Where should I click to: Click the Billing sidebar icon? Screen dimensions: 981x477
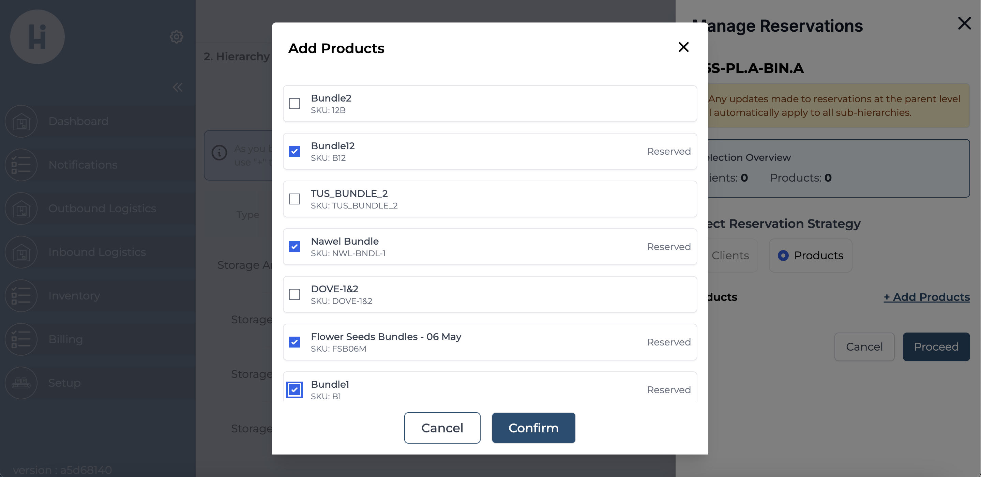coord(21,339)
